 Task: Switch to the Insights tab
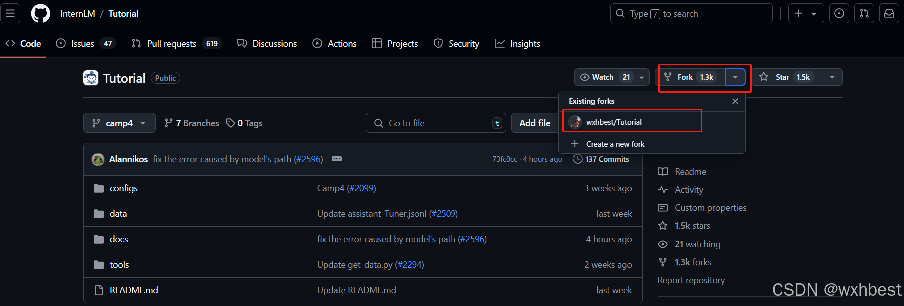click(517, 44)
